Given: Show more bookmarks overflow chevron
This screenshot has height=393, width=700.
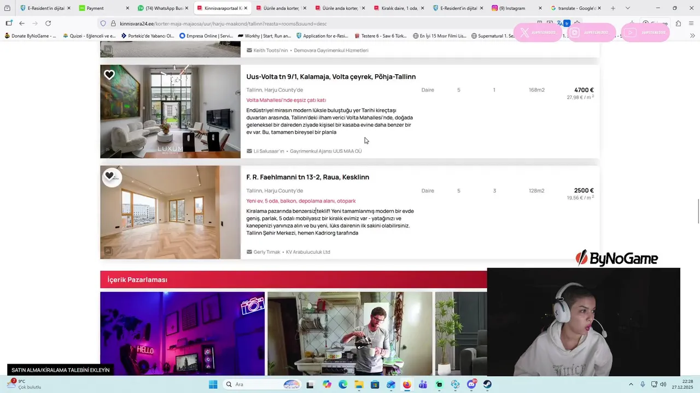Looking at the screenshot, I should (x=692, y=36).
